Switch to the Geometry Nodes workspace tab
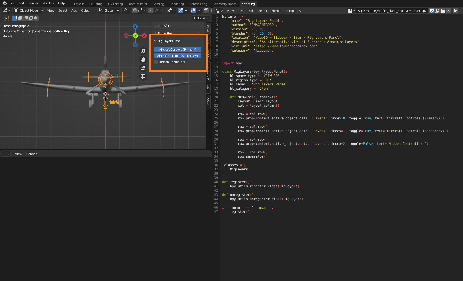This screenshot has width=463, height=281. pos(224,4)
